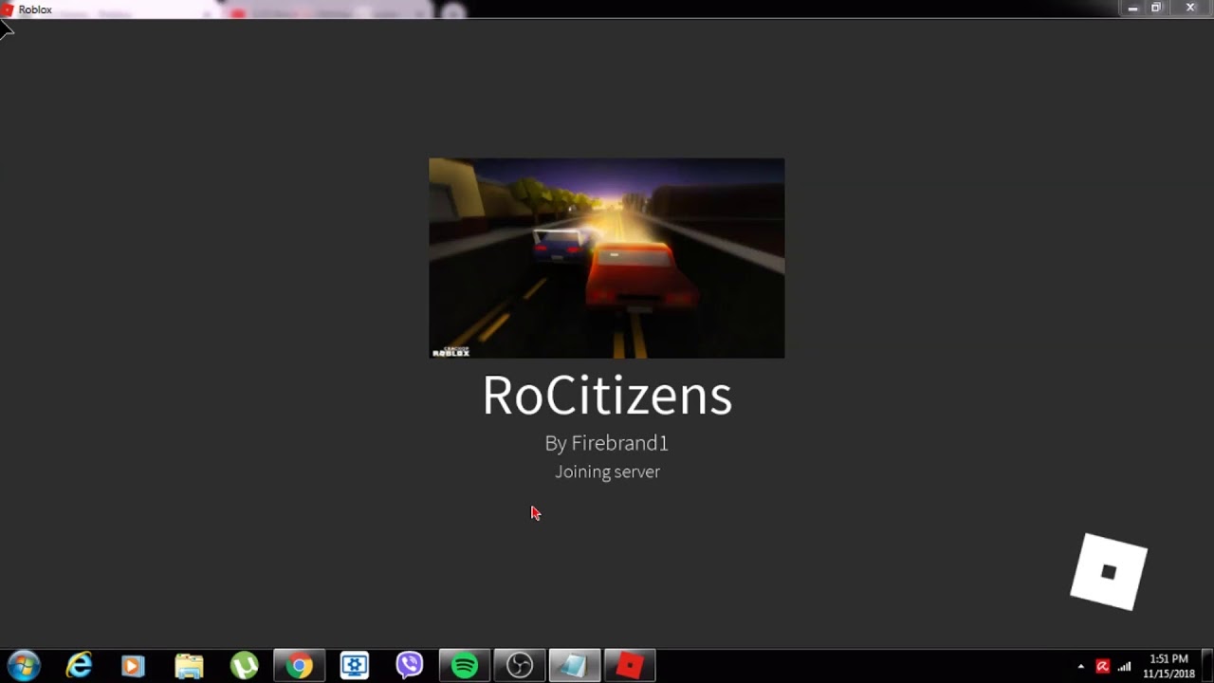Open the Avira antivirus tray icon
The image size is (1214, 683).
tap(1102, 667)
